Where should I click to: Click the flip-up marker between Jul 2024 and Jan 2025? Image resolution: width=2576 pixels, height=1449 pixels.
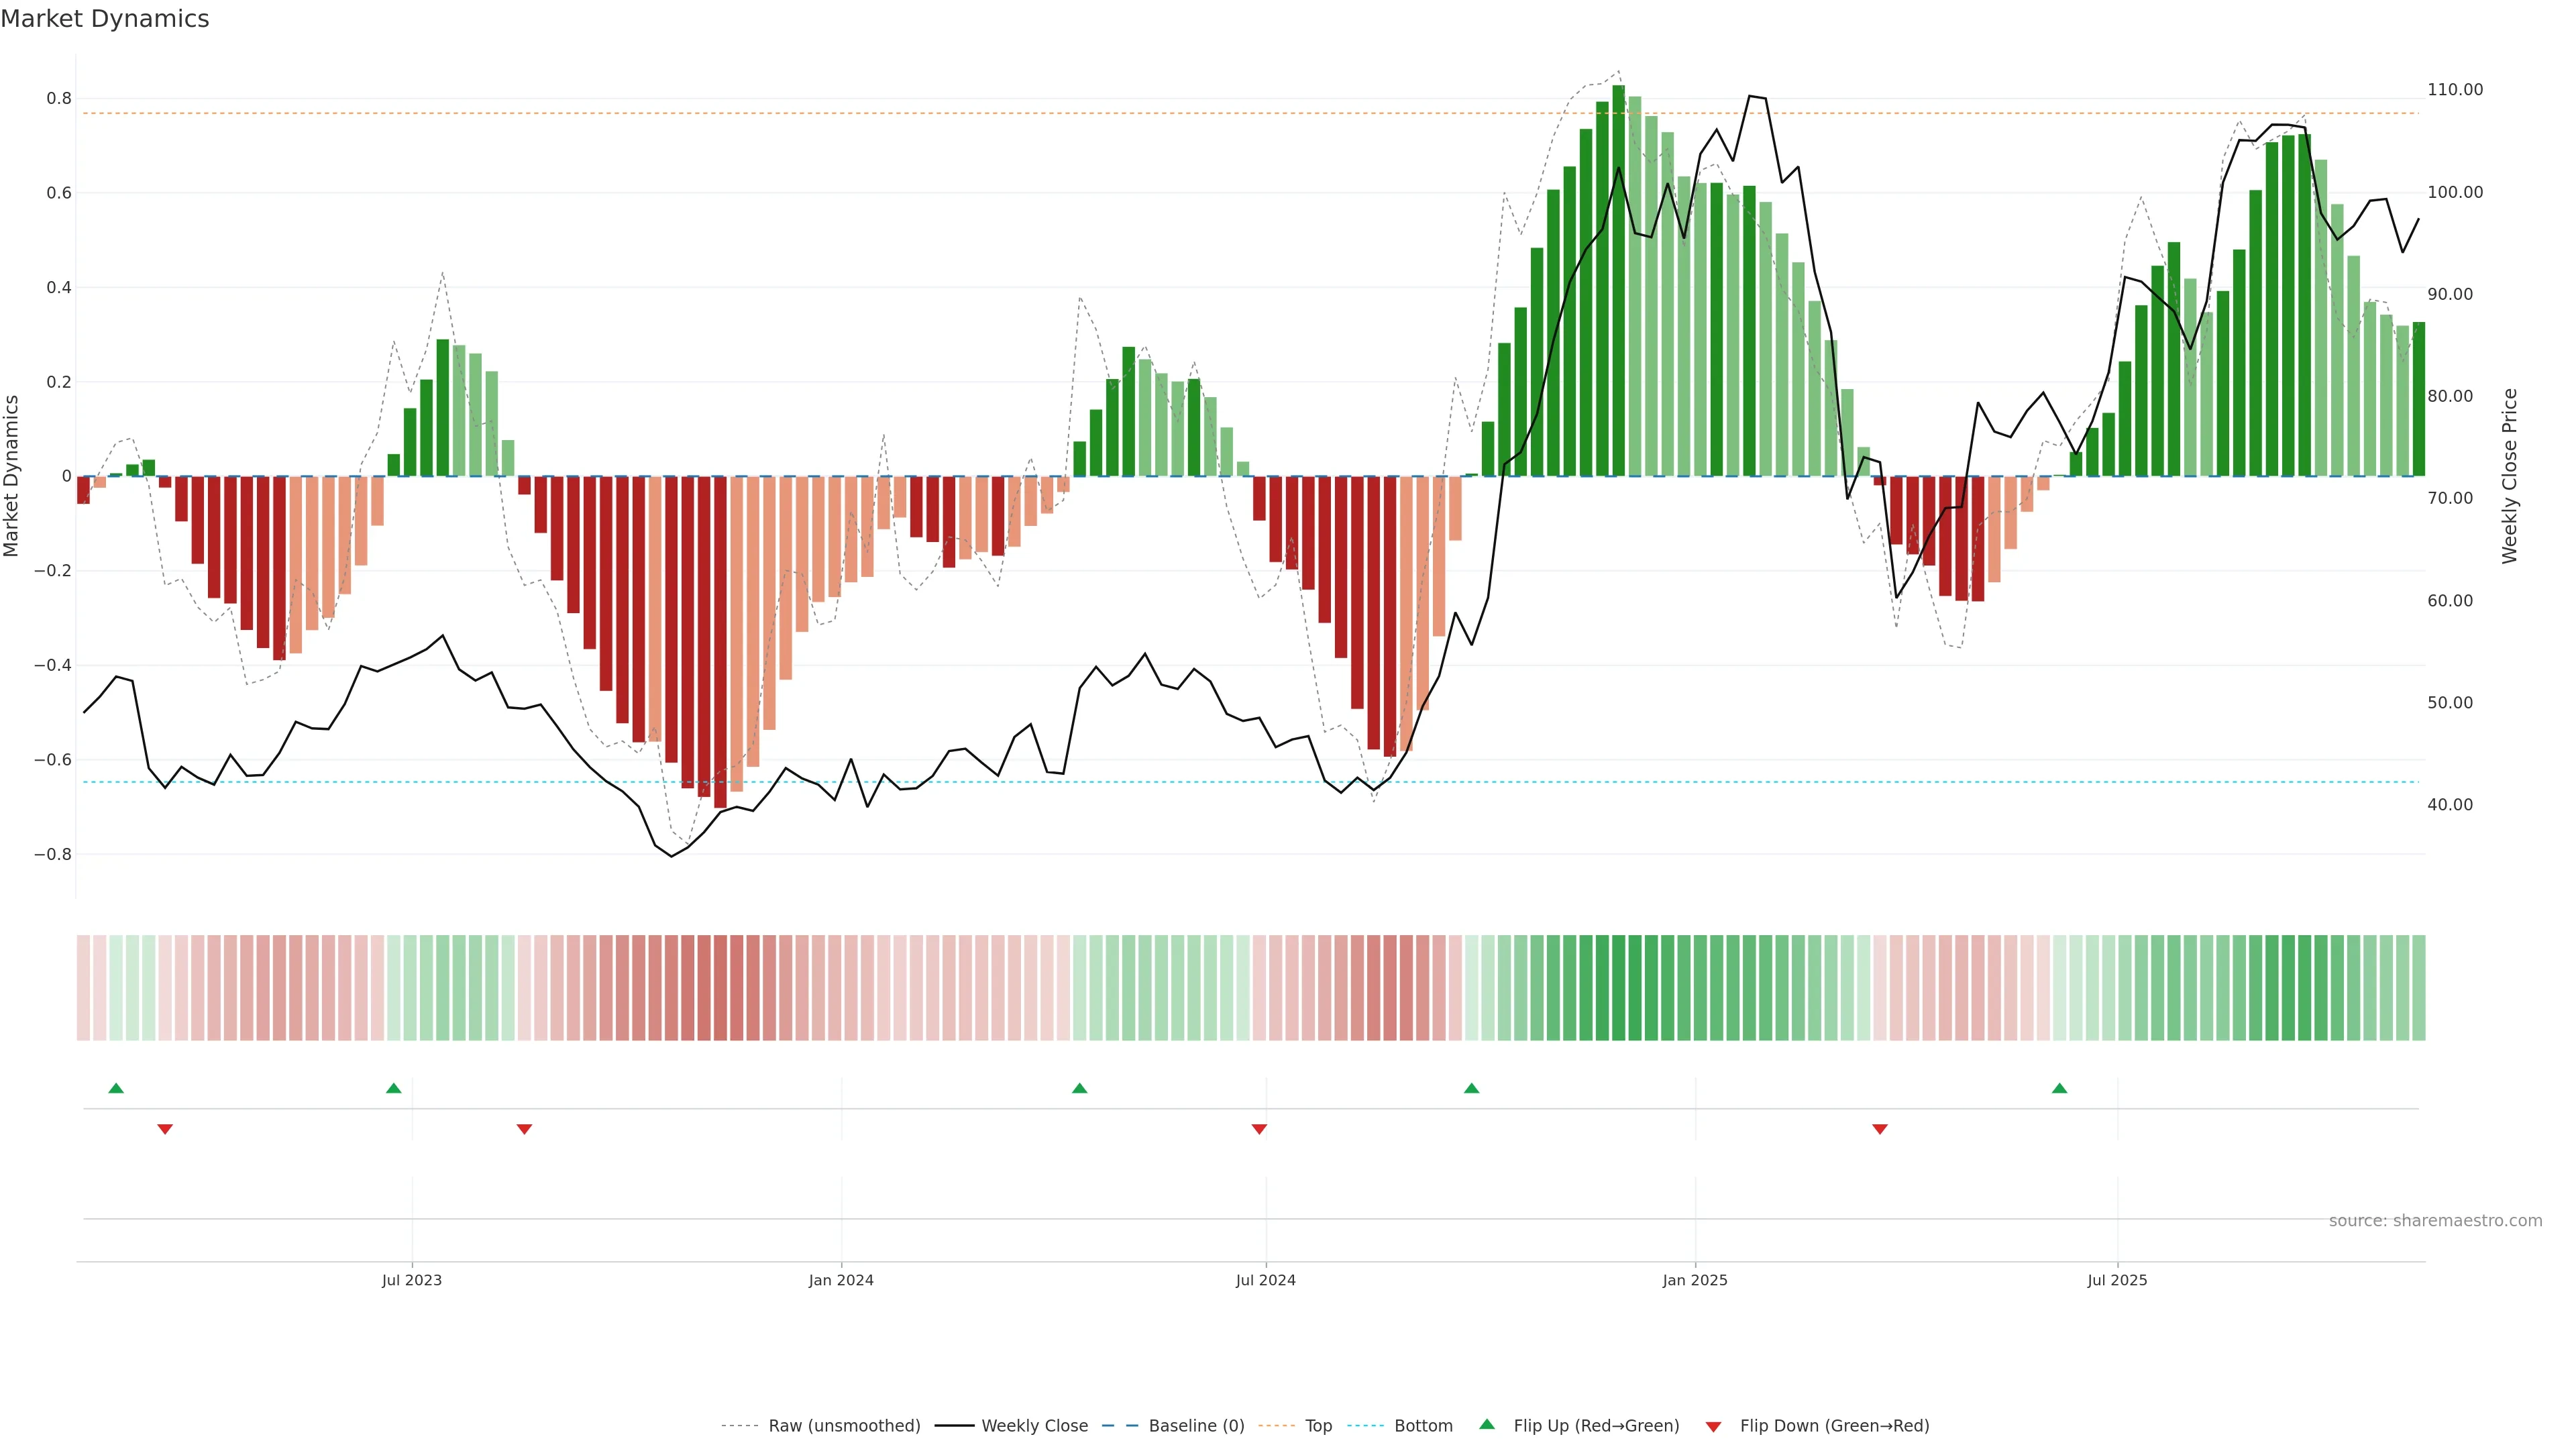pyautogui.click(x=1471, y=1088)
